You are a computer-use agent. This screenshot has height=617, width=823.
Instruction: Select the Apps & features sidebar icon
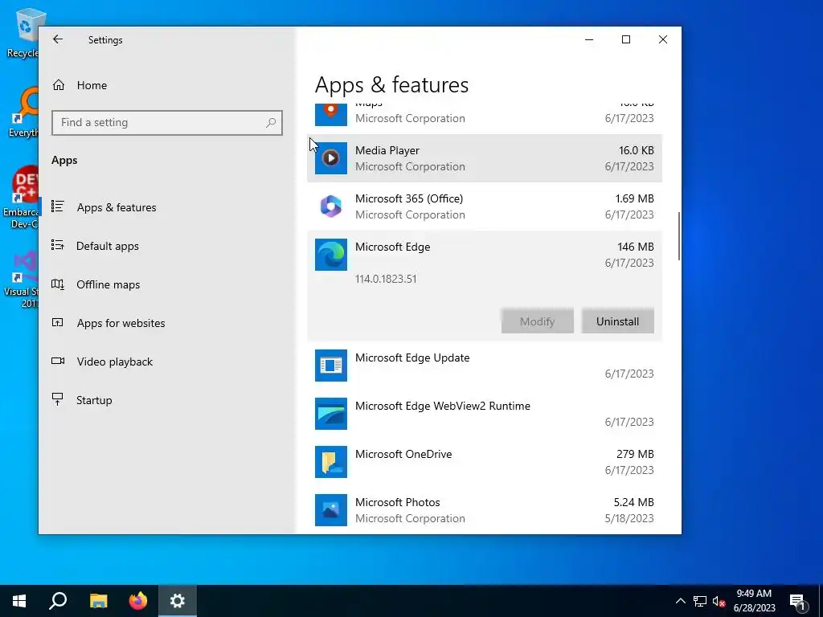tap(58, 206)
